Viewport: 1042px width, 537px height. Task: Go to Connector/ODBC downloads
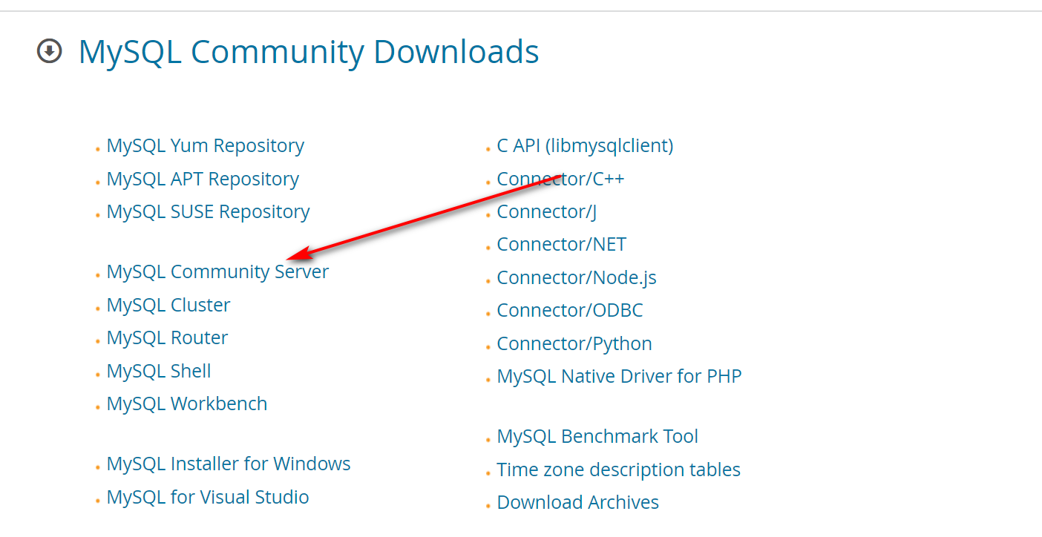point(570,310)
